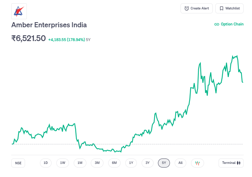Viewport: 252px width, 177px height.
Task: Click the chain-link icon beside Option Chain
Action: 217,24
